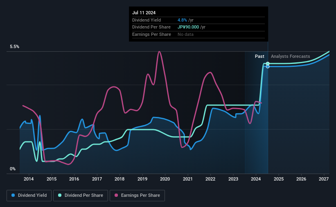The height and width of the screenshot is (207, 336).
Task: Click the Analysts Forecasts label
Action: 290,56
